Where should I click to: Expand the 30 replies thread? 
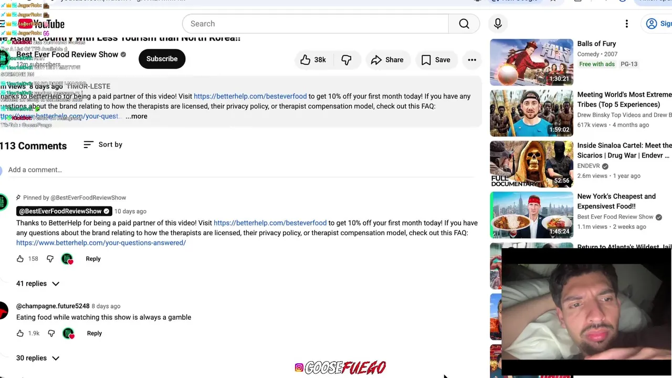pos(38,358)
